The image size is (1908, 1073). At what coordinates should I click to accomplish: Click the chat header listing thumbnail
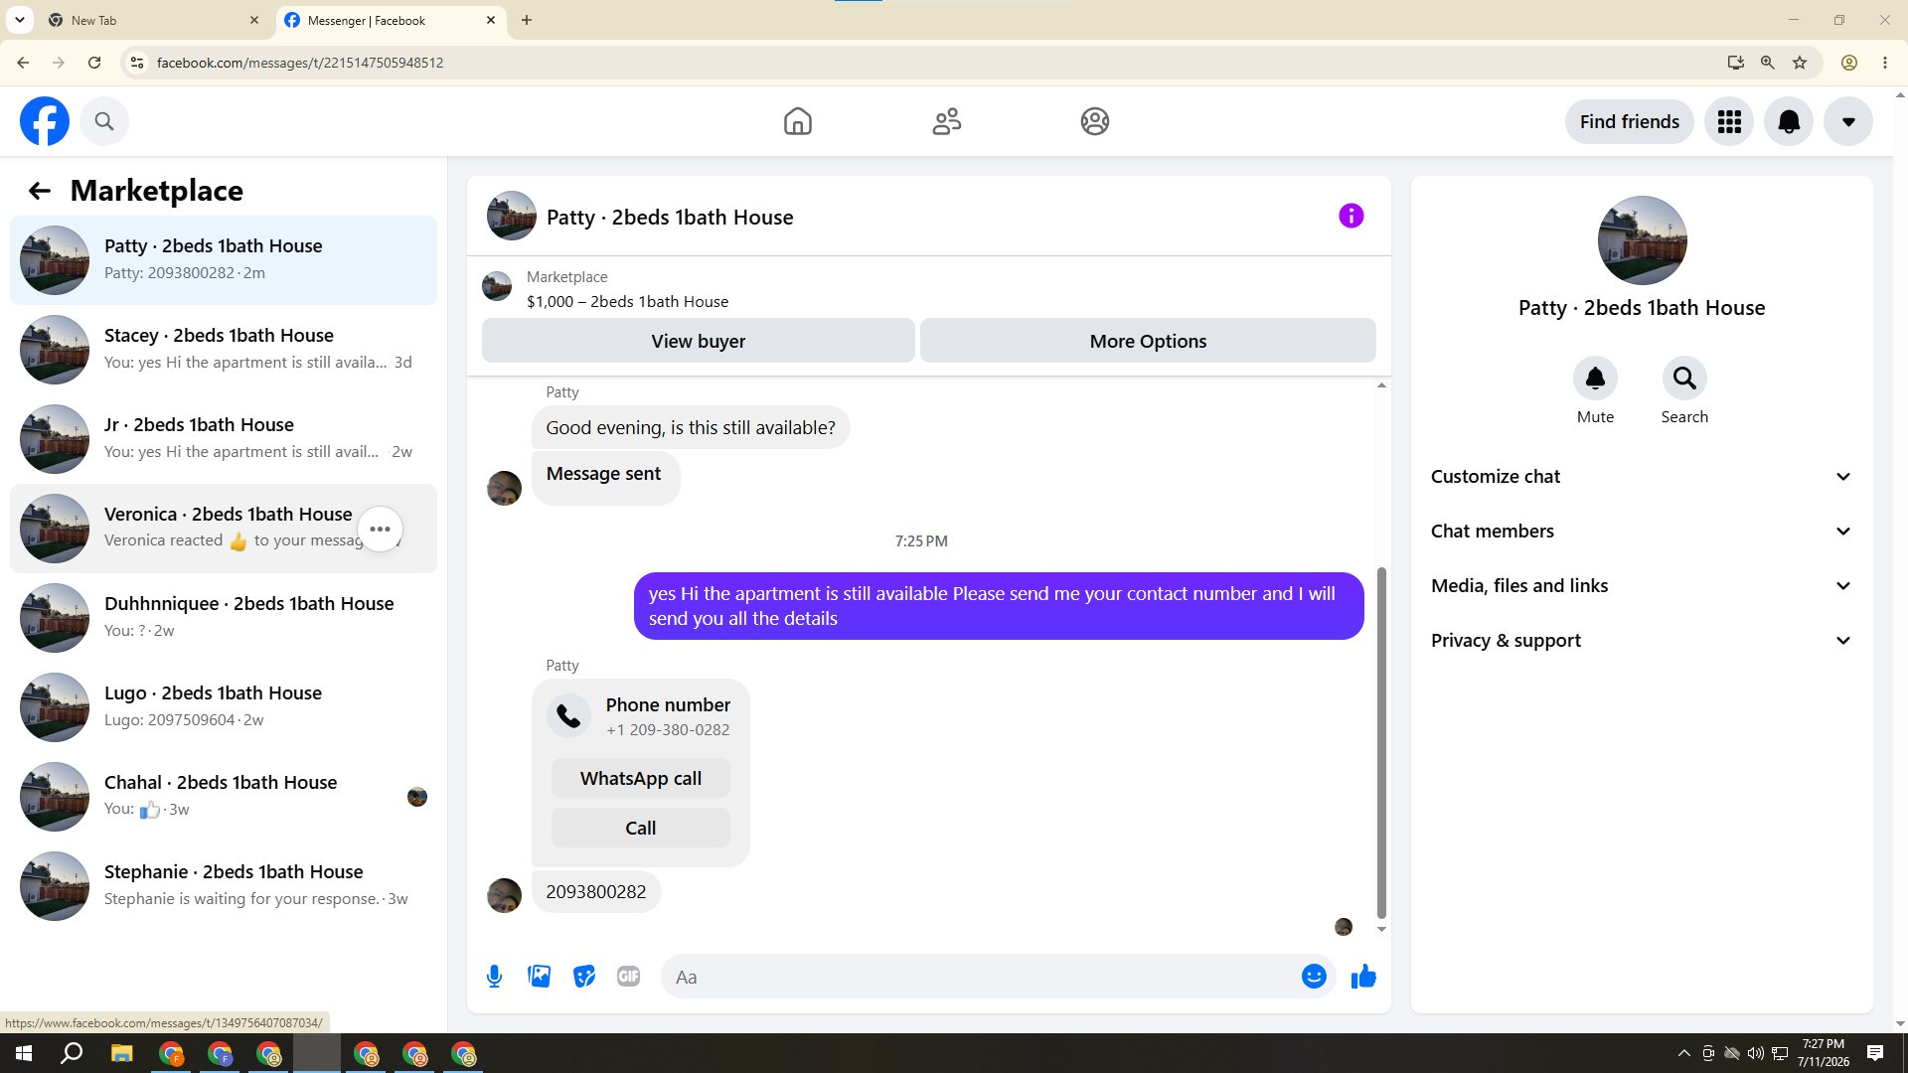click(x=511, y=217)
